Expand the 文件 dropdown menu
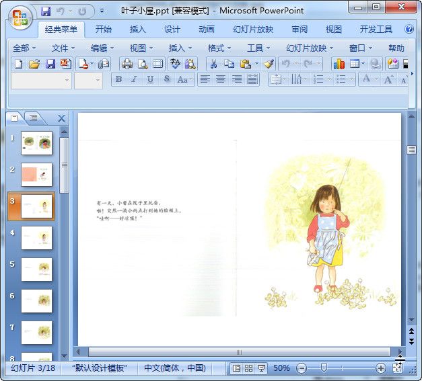422x381 pixels. tap(63, 48)
